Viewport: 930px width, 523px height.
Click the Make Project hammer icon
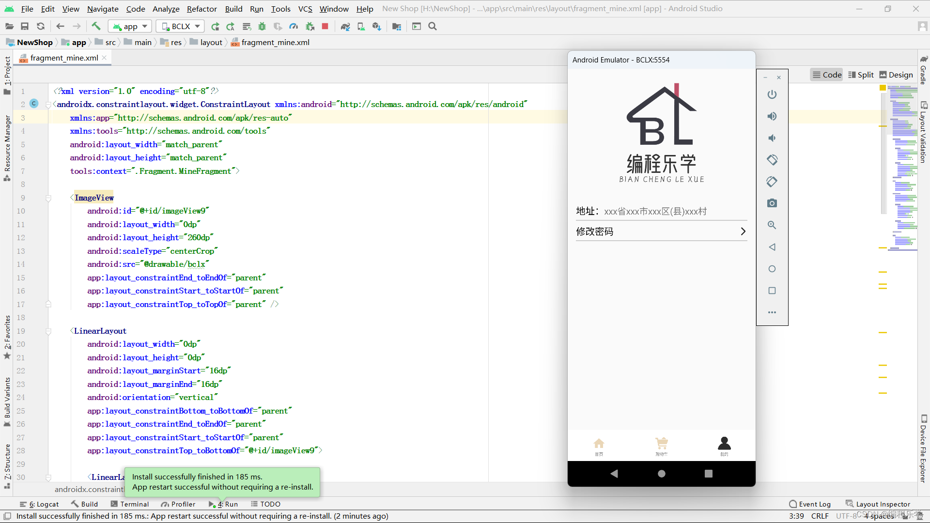pyautogui.click(x=96, y=26)
